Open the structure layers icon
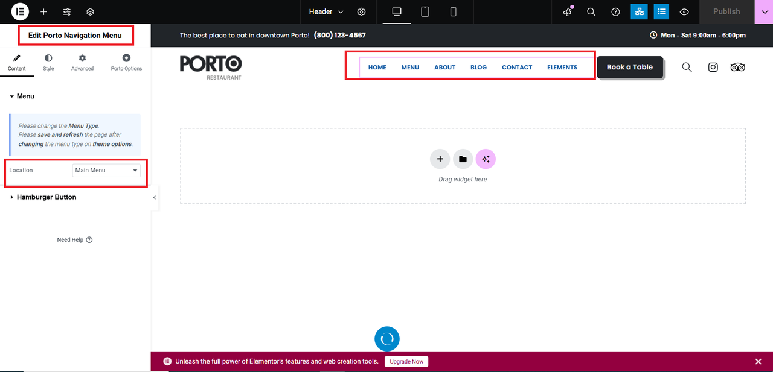The height and width of the screenshot is (372, 773). pos(90,12)
